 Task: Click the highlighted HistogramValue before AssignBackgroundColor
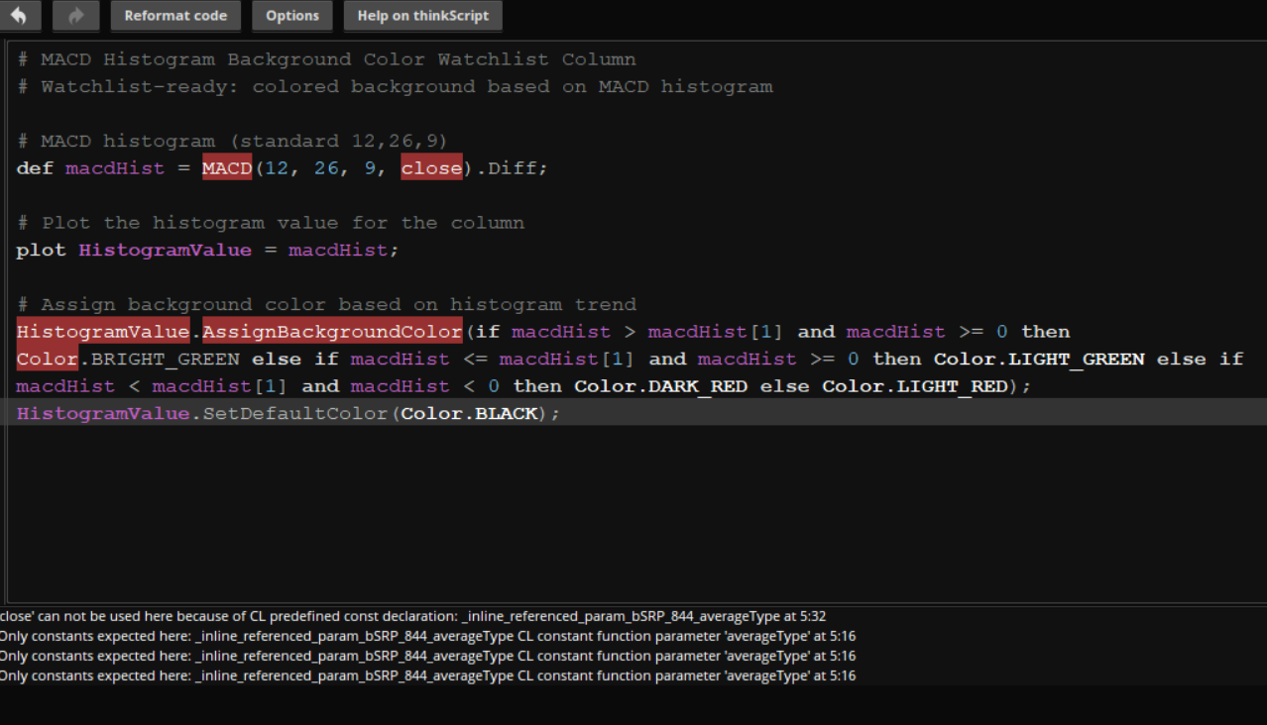tap(102, 332)
